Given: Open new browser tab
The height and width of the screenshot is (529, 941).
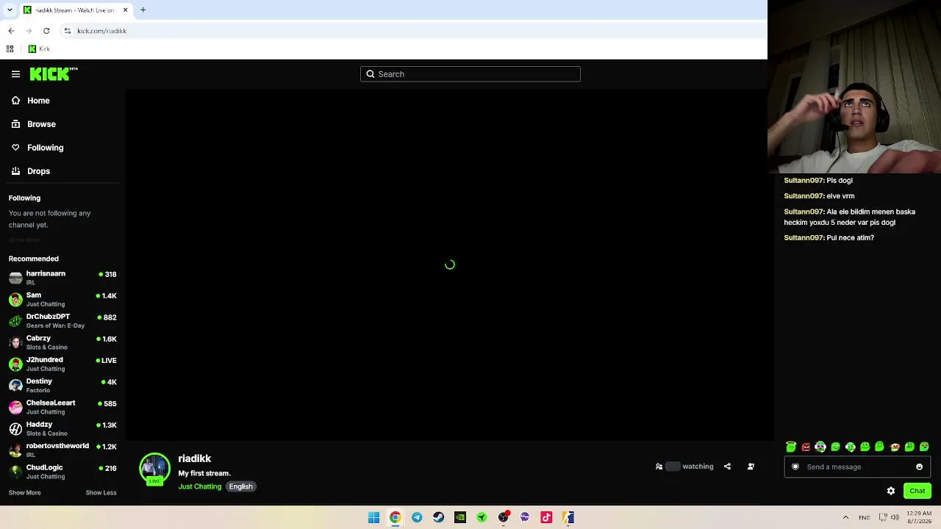Looking at the screenshot, I should [143, 10].
